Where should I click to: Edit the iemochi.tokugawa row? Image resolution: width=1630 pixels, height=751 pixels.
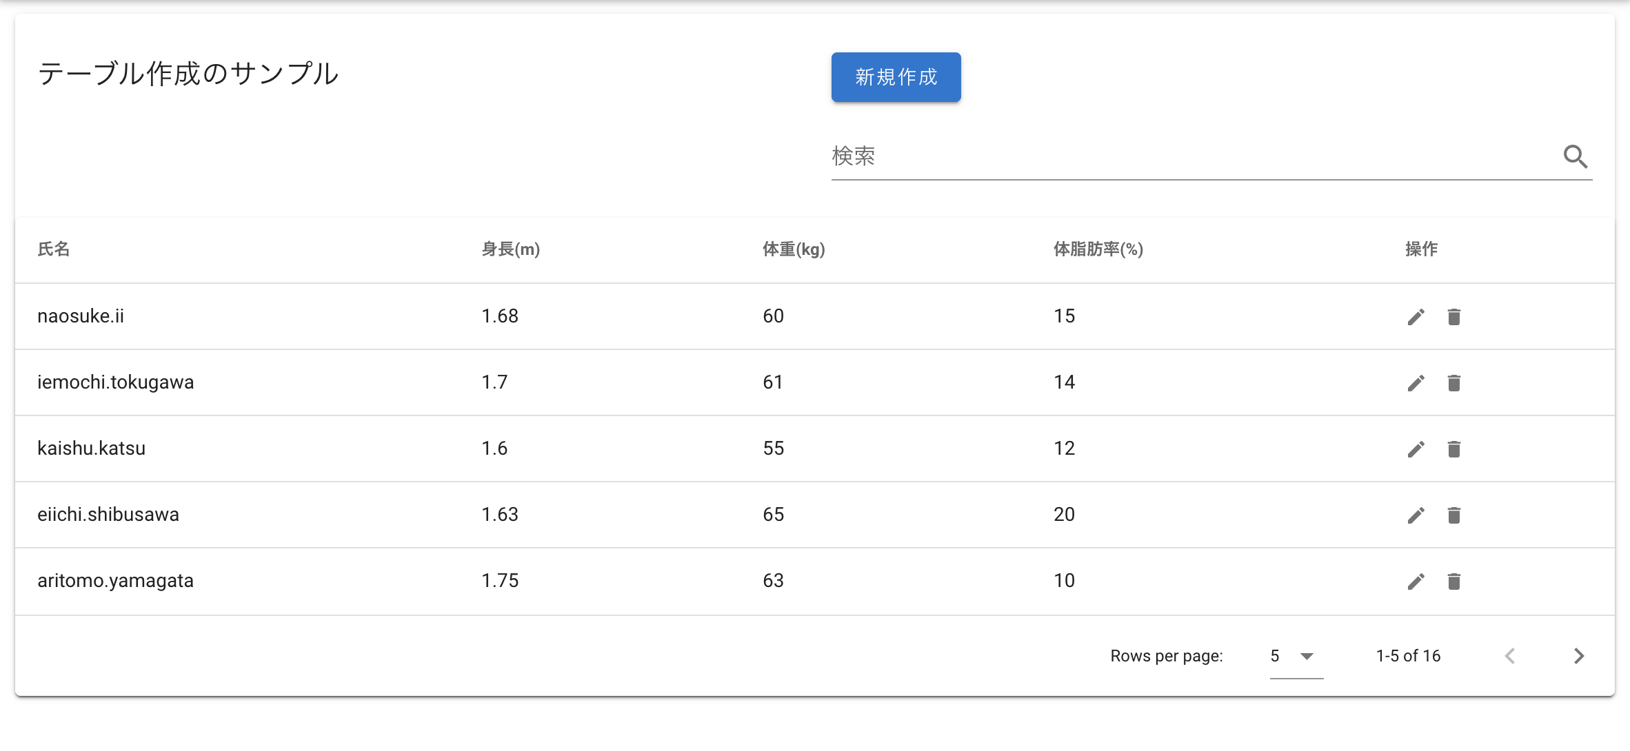1416,383
